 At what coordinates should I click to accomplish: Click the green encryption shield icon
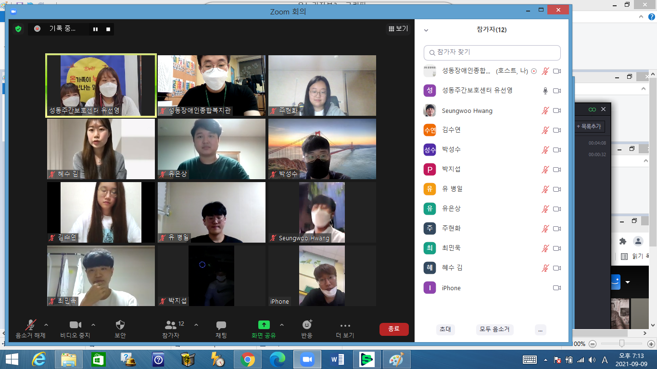coord(18,29)
